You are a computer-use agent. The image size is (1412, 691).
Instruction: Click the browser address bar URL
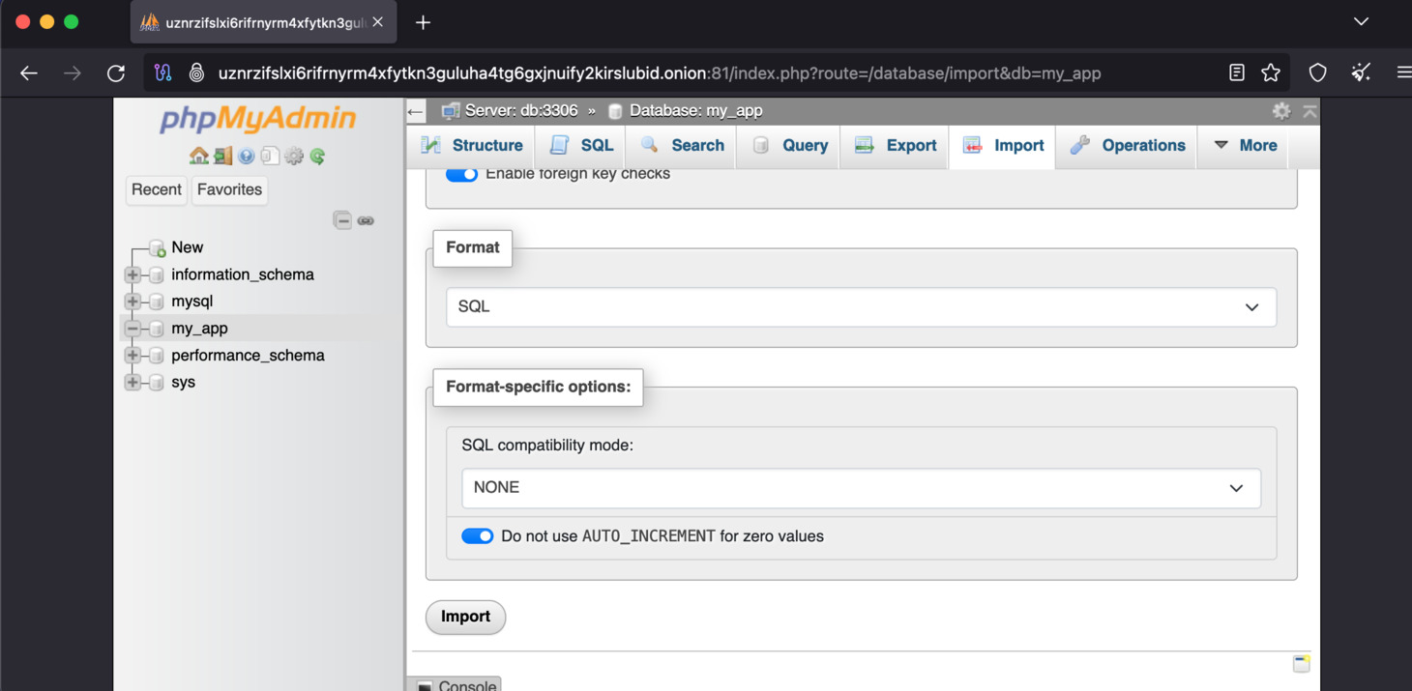click(660, 73)
